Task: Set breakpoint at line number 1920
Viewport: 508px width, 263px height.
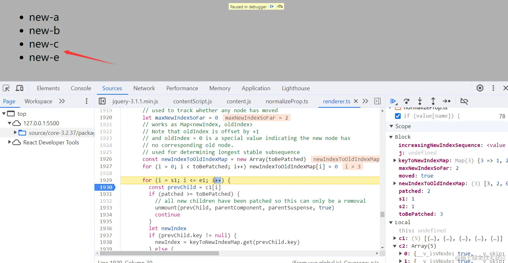Action: click(106, 118)
